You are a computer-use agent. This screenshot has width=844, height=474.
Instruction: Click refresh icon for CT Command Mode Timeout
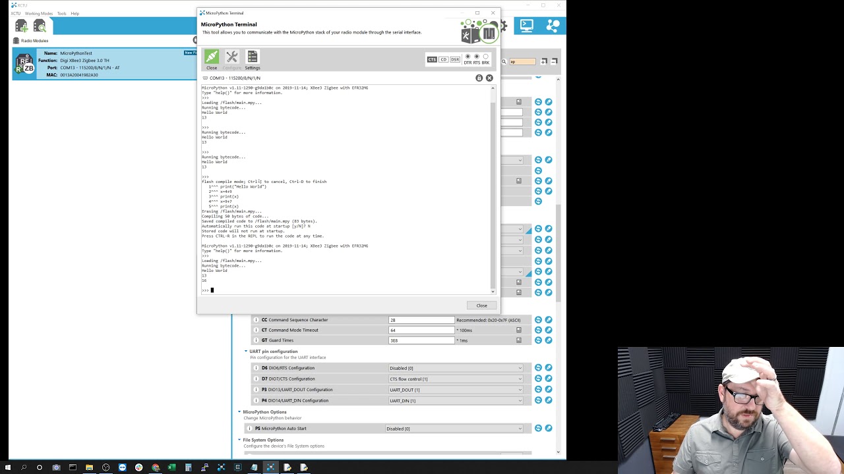coord(538,330)
